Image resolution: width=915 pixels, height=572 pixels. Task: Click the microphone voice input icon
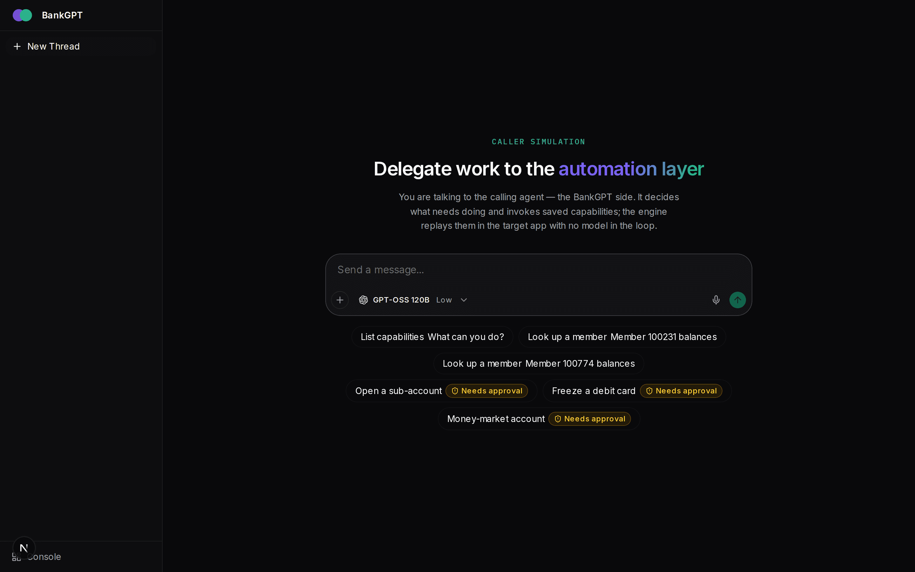pyautogui.click(x=716, y=300)
